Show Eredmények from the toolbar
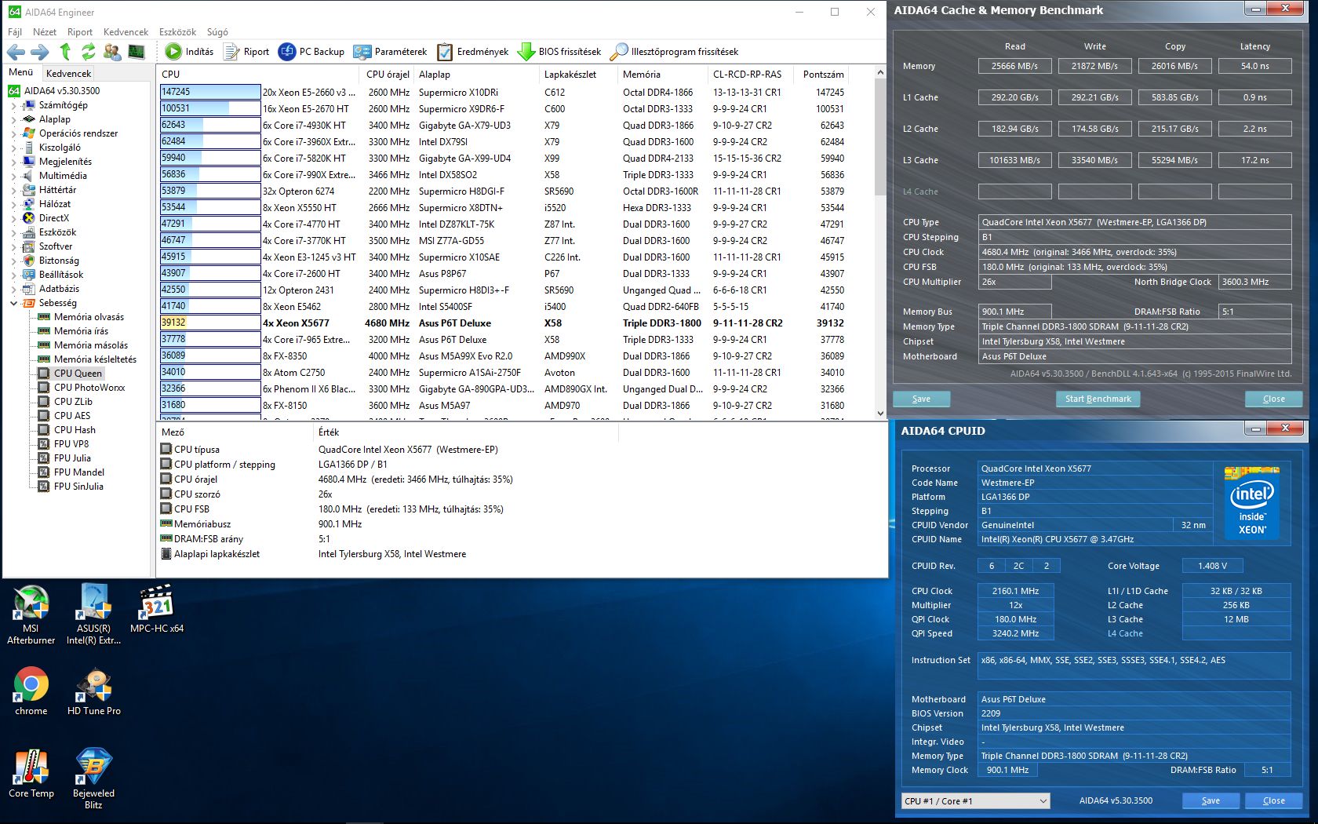The height and width of the screenshot is (824, 1318). coord(473,52)
